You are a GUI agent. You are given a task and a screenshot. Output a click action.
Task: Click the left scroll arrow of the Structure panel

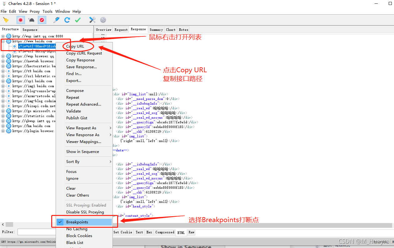[3, 225]
